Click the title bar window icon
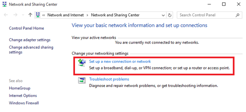This screenshot has width=246, height=112. point(5,4)
